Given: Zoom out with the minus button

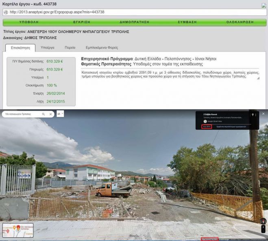Looking at the screenshot, I should (264, 231).
